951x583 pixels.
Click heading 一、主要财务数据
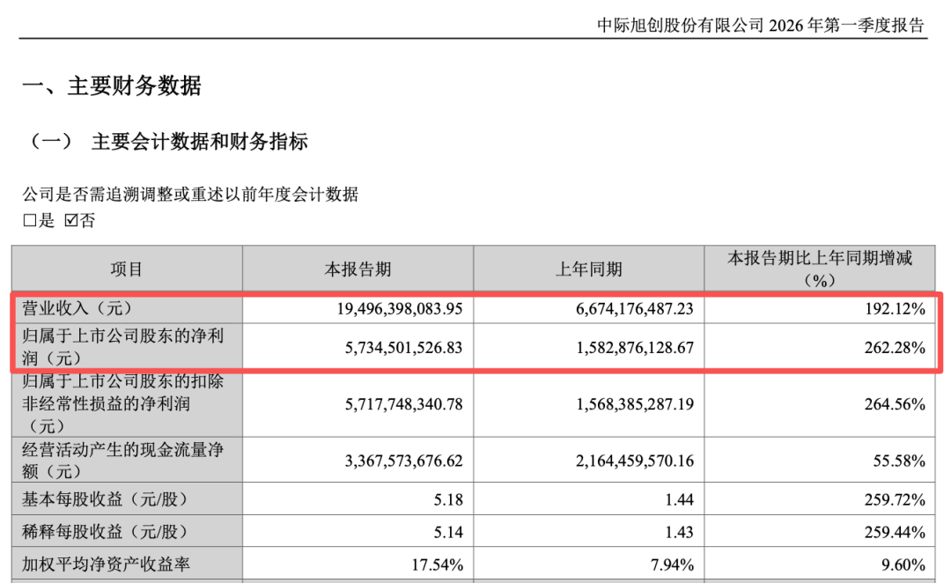click(x=112, y=85)
